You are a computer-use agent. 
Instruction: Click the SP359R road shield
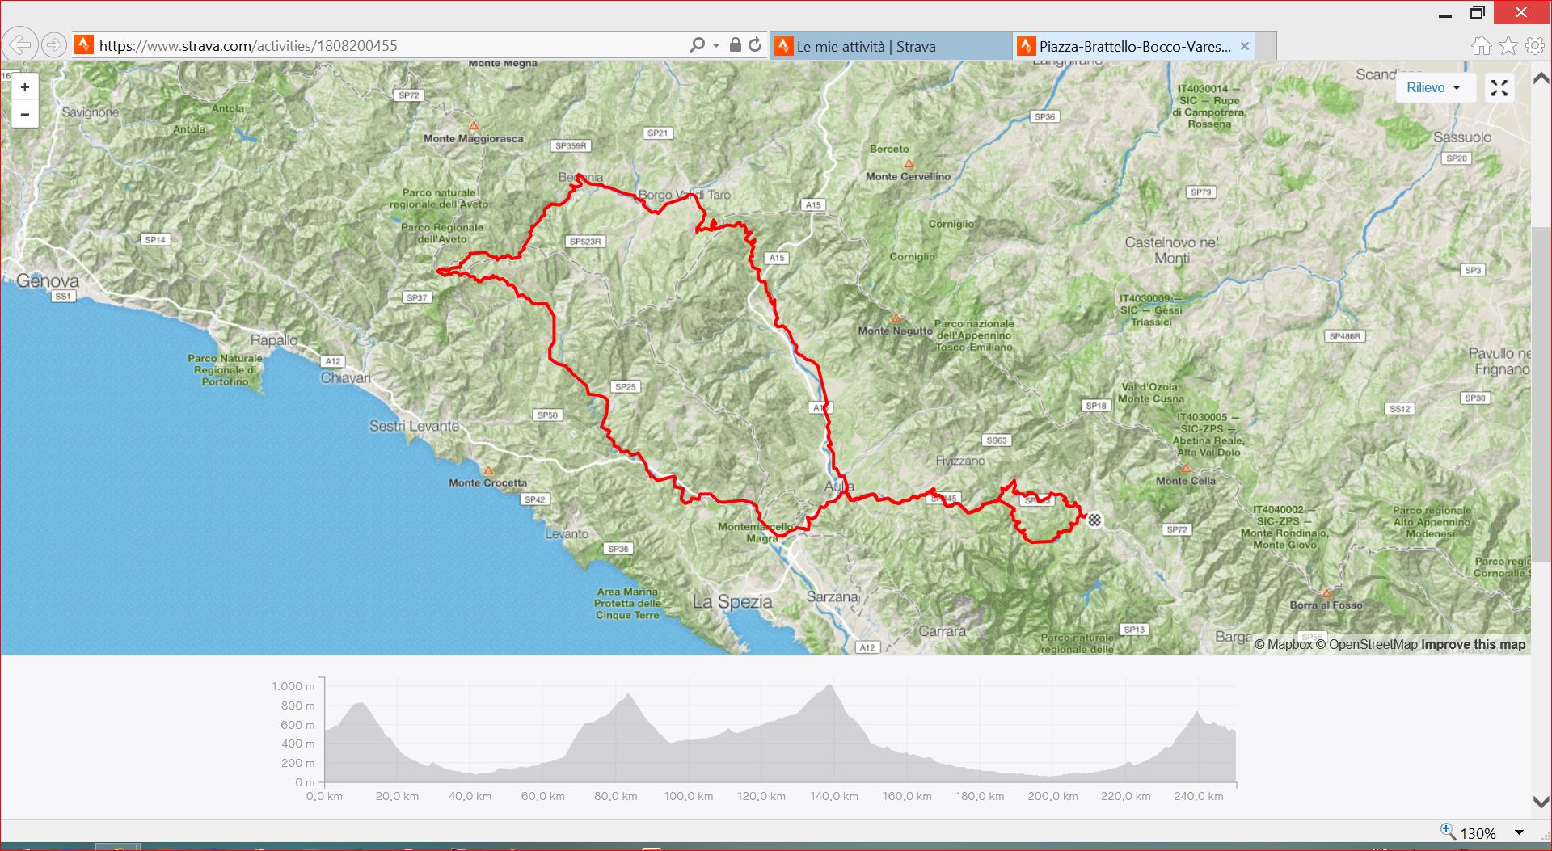coord(571,146)
